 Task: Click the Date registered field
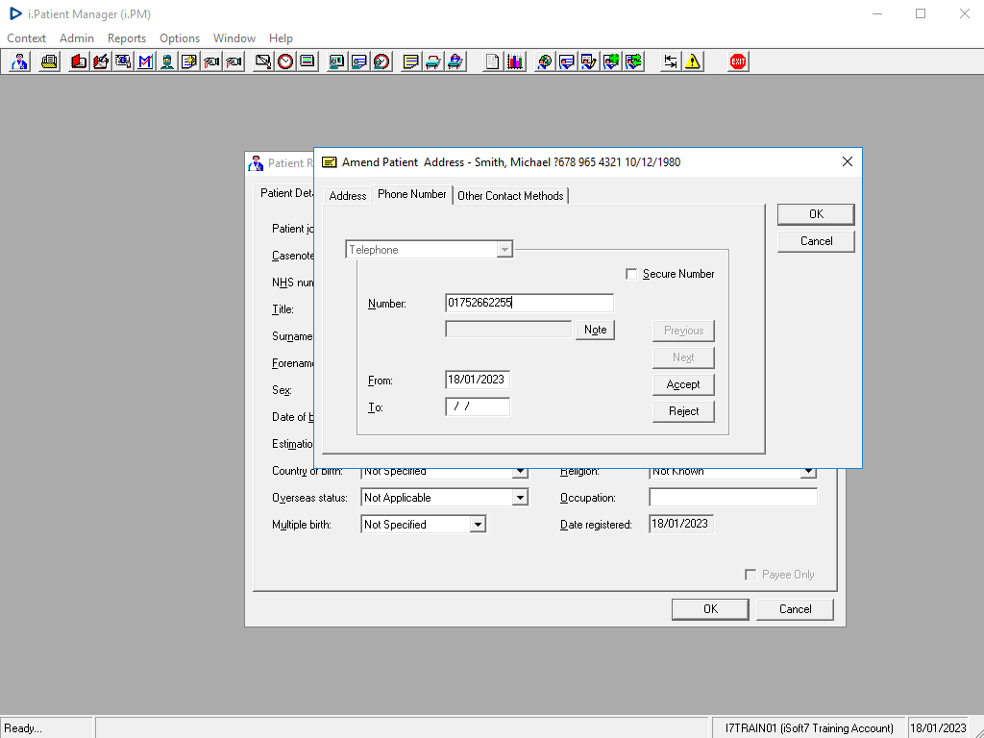pyautogui.click(x=681, y=524)
